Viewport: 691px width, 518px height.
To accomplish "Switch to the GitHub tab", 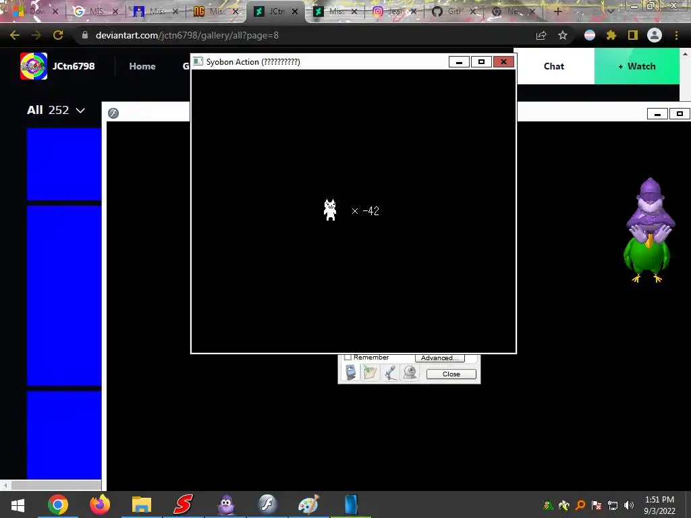I will coord(454,11).
